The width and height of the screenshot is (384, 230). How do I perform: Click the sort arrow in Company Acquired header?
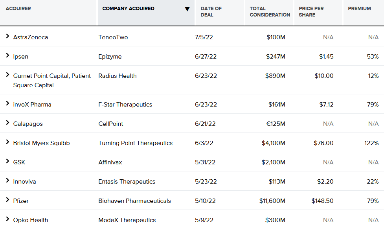point(187,9)
